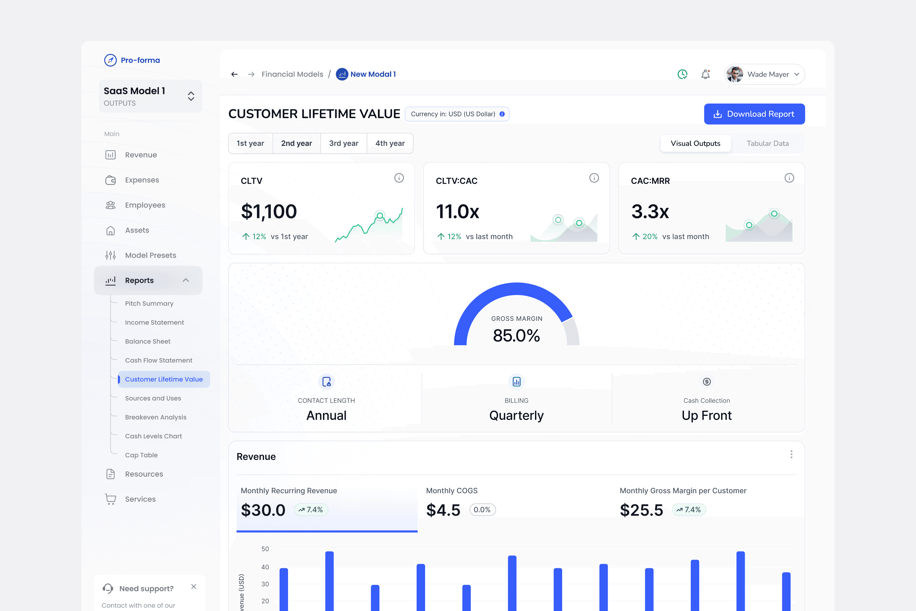Click the CLTV card info icon

pyautogui.click(x=399, y=178)
